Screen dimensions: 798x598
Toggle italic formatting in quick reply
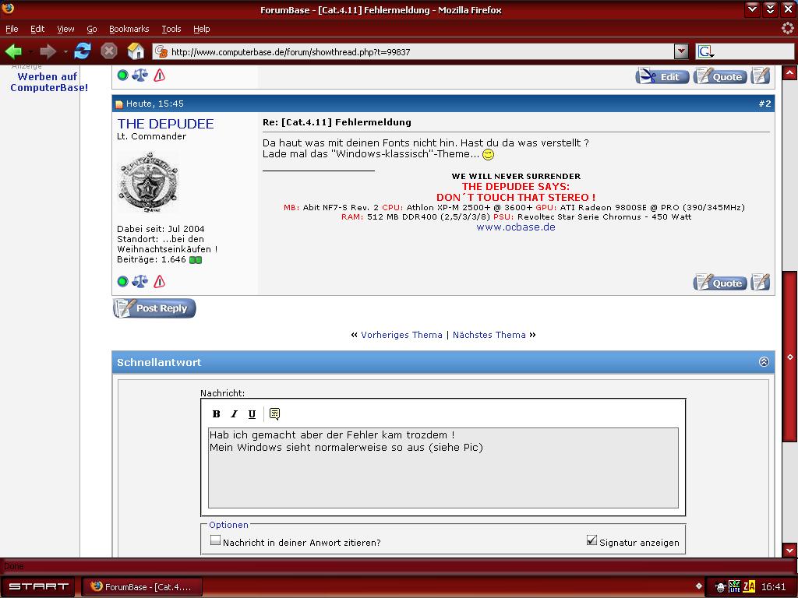(234, 414)
